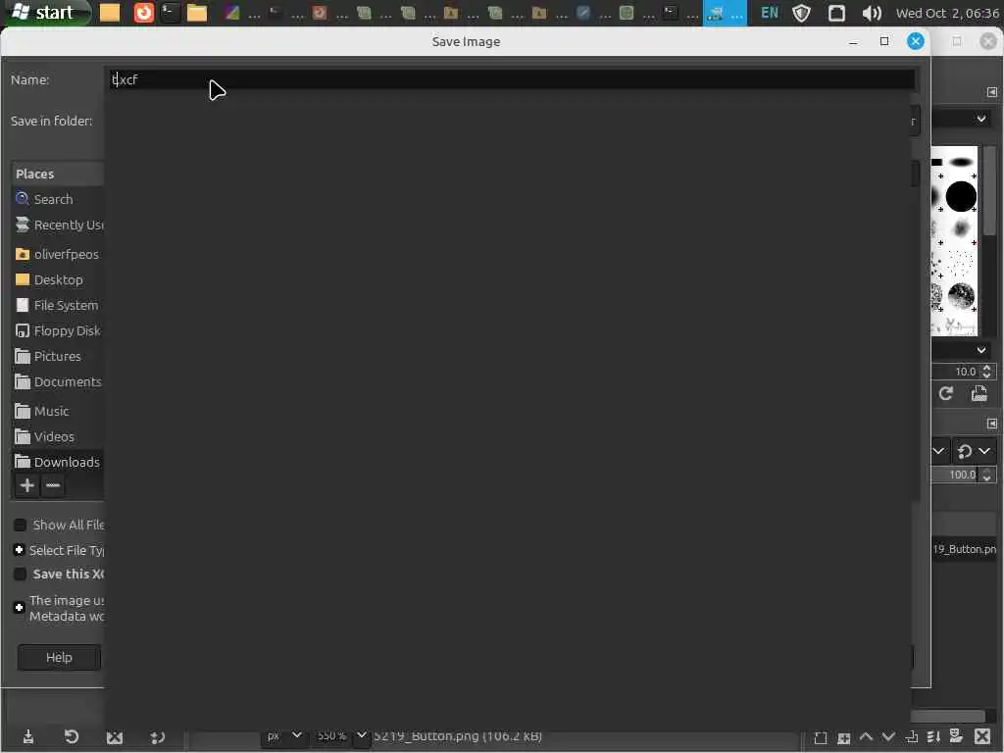The image size is (1004, 753).
Task: Restore tool preset icon in GIMP
Action: click(x=72, y=737)
